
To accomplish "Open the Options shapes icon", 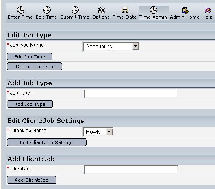I will (102, 10).
